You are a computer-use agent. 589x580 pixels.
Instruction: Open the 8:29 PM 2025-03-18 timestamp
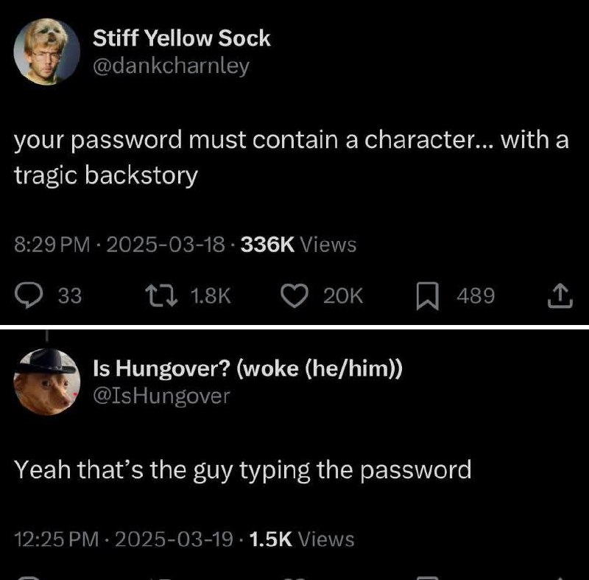click(x=119, y=245)
